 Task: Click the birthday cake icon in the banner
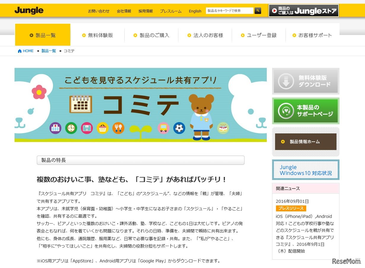pyautogui.click(x=223, y=128)
